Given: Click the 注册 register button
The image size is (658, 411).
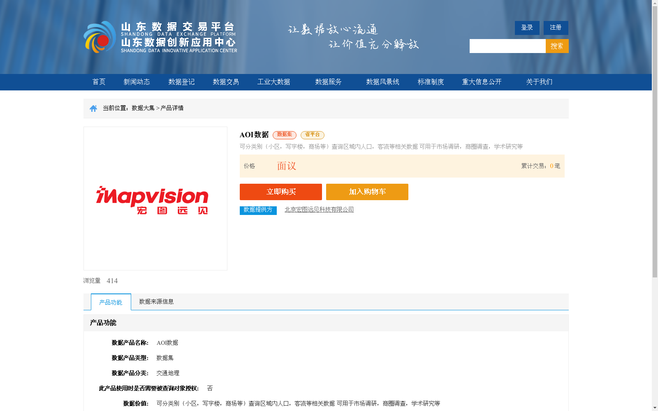Looking at the screenshot, I should 556,28.
